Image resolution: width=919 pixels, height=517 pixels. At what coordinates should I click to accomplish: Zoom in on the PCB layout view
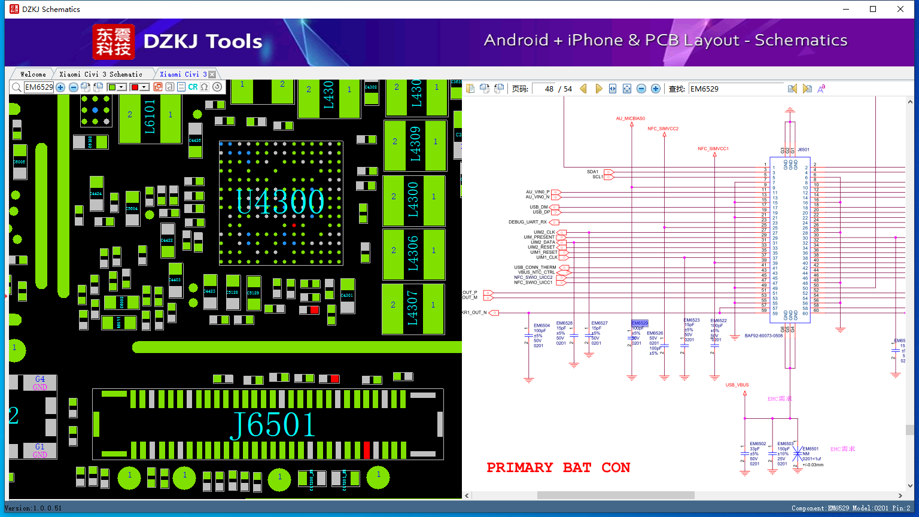(60, 87)
